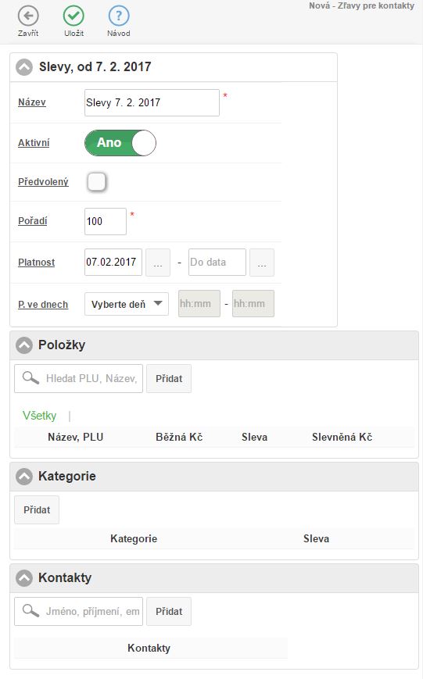Viewport: 423px width, 679px height.
Task: Collapse the Slevy section chevron icon
Action: pos(24,67)
